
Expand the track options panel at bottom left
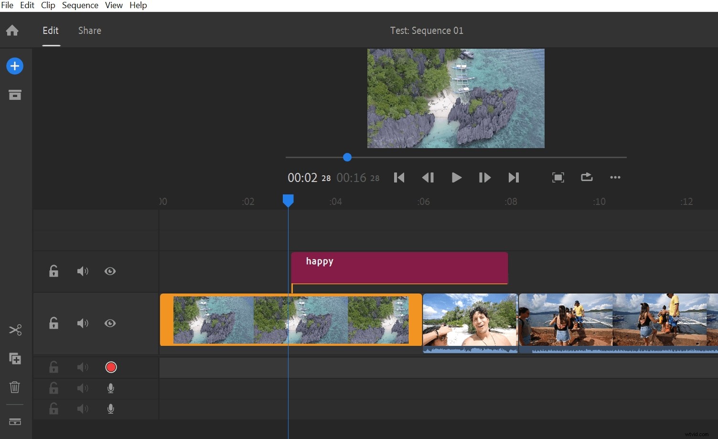(15, 422)
